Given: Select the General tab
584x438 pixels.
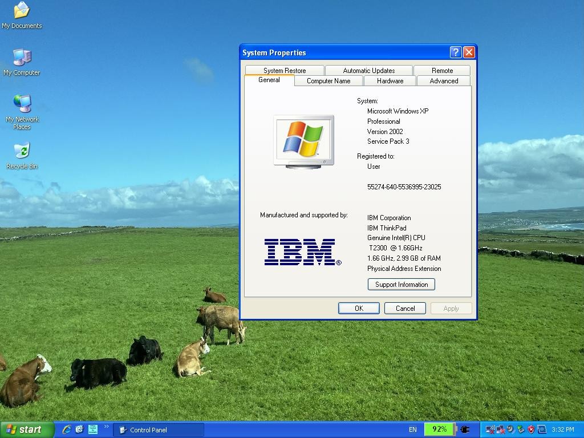Looking at the screenshot, I should [269, 80].
